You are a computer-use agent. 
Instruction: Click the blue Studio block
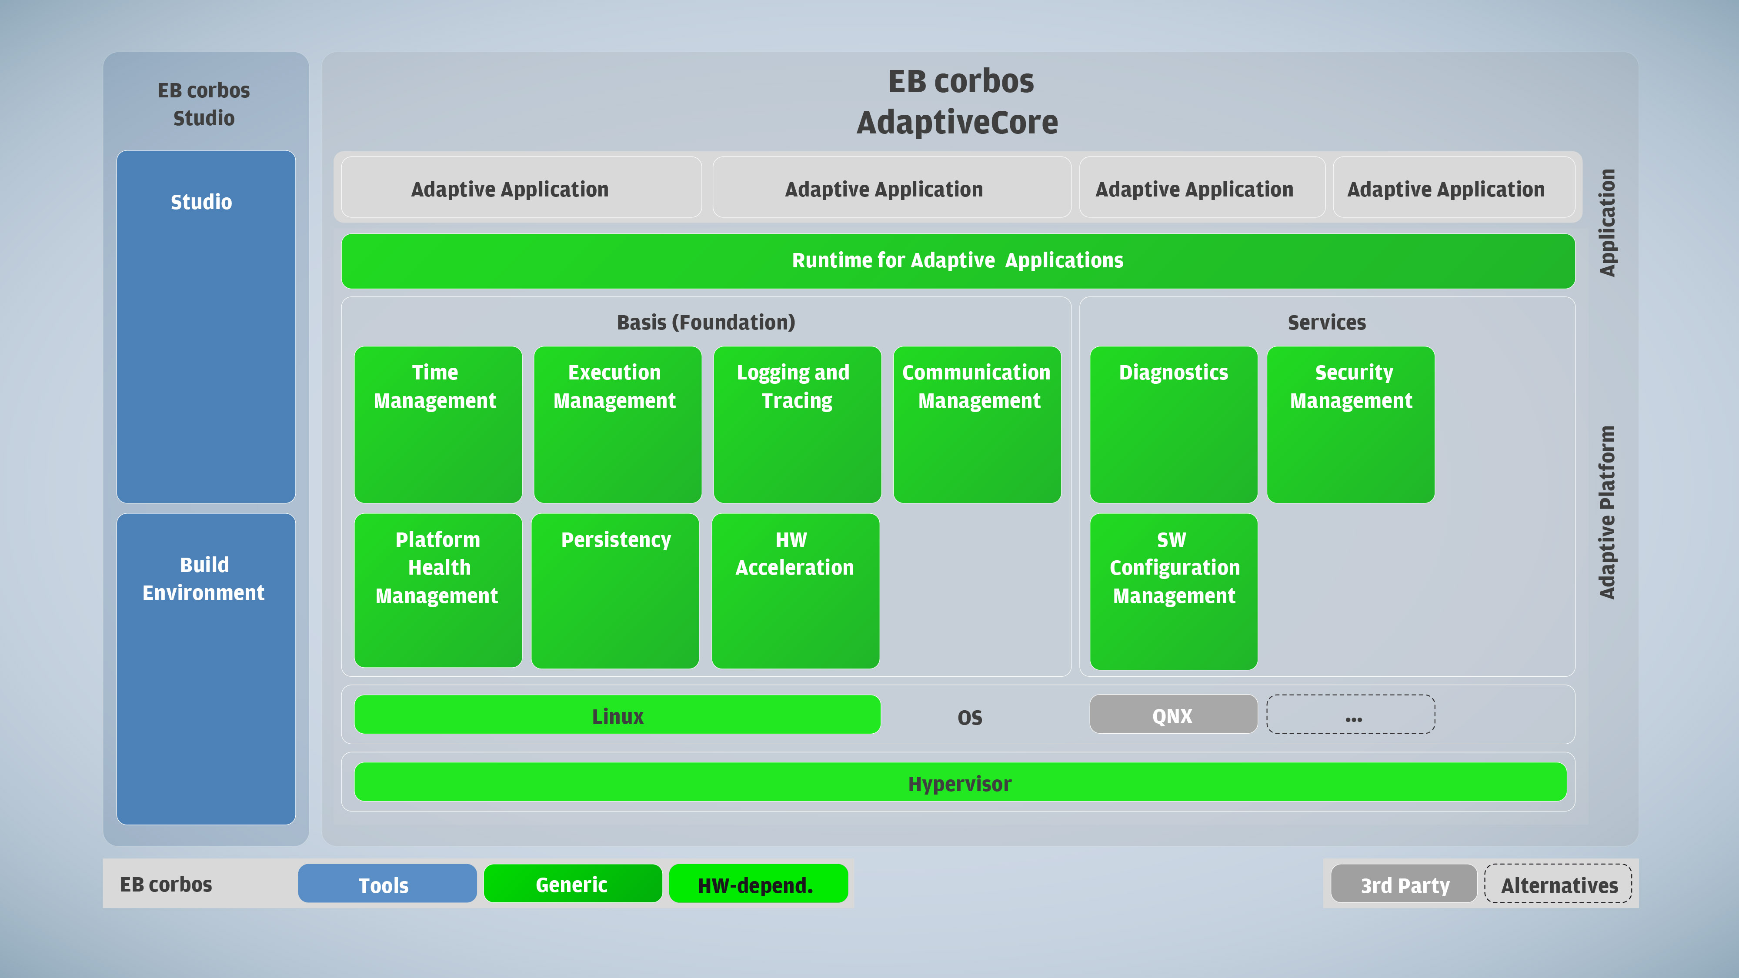(206, 326)
